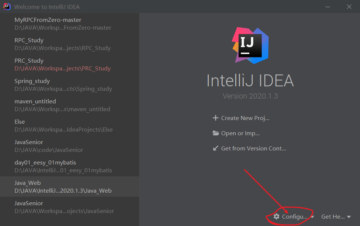This screenshot has height=226, width=360.
Task: Minimize the Welcome window
Action: click(x=328, y=7)
